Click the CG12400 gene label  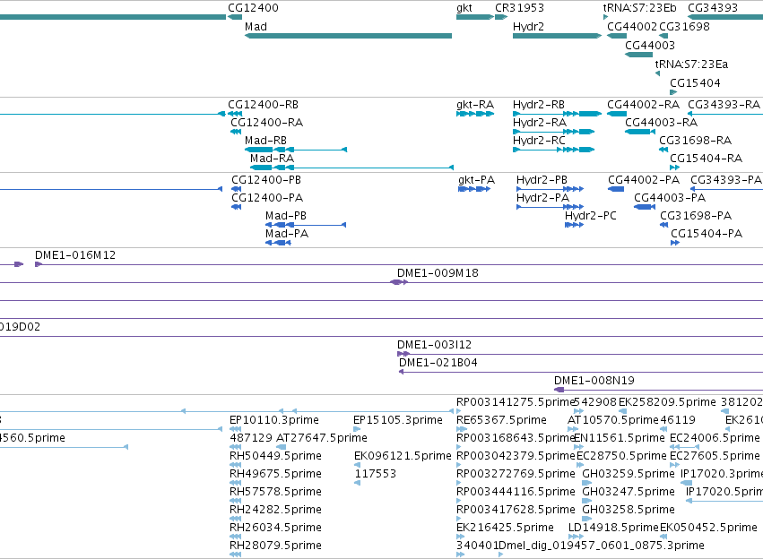click(x=253, y=8)
